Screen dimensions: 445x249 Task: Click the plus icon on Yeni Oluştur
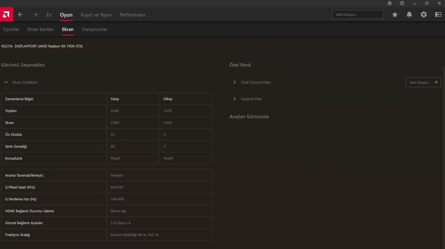coord(436,82)
